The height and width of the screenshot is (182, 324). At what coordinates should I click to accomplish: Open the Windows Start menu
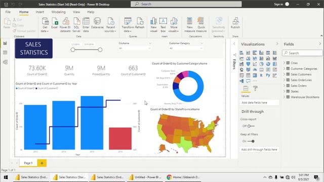click(x=6, y=177)
